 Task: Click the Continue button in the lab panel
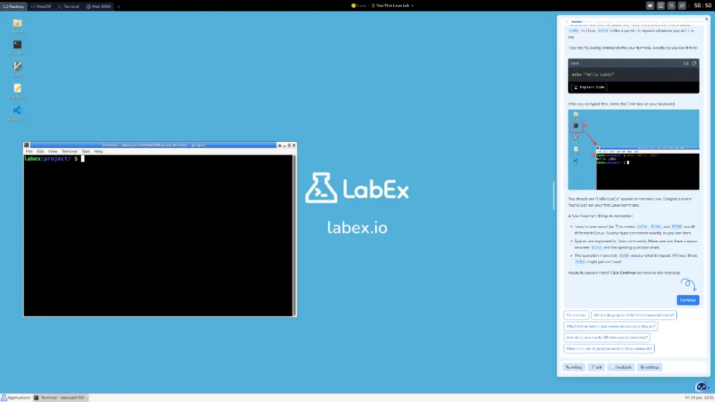point(688,300)
